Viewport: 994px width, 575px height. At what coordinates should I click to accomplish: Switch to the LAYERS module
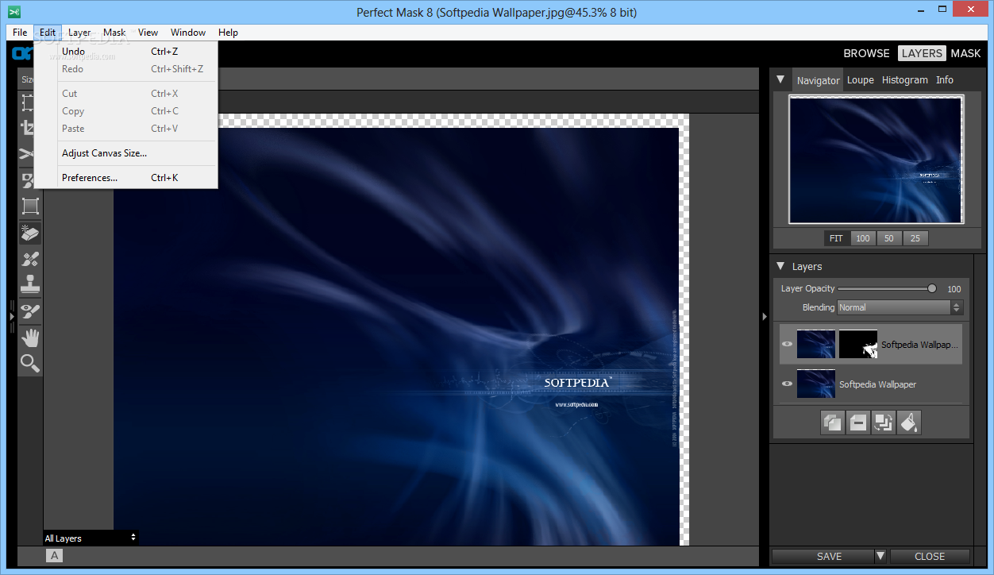click(922, 53)
